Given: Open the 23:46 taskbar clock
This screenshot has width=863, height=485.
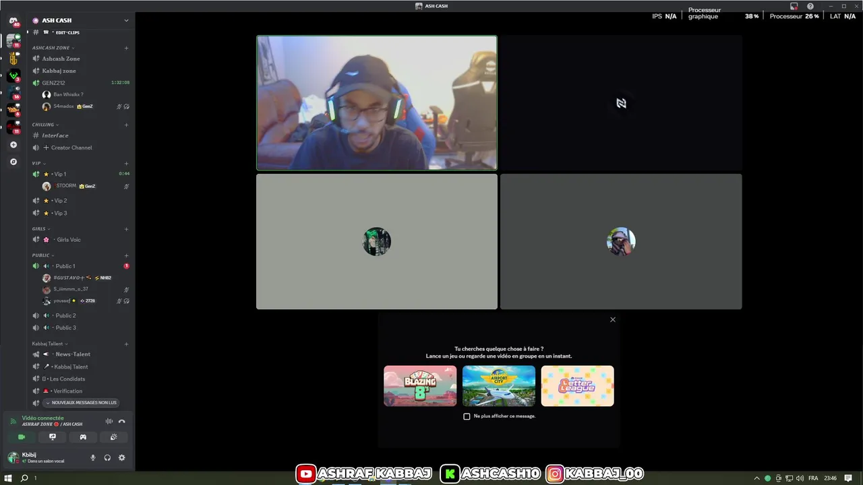Looking at the screenshot, I should click(x=831, y=478).
